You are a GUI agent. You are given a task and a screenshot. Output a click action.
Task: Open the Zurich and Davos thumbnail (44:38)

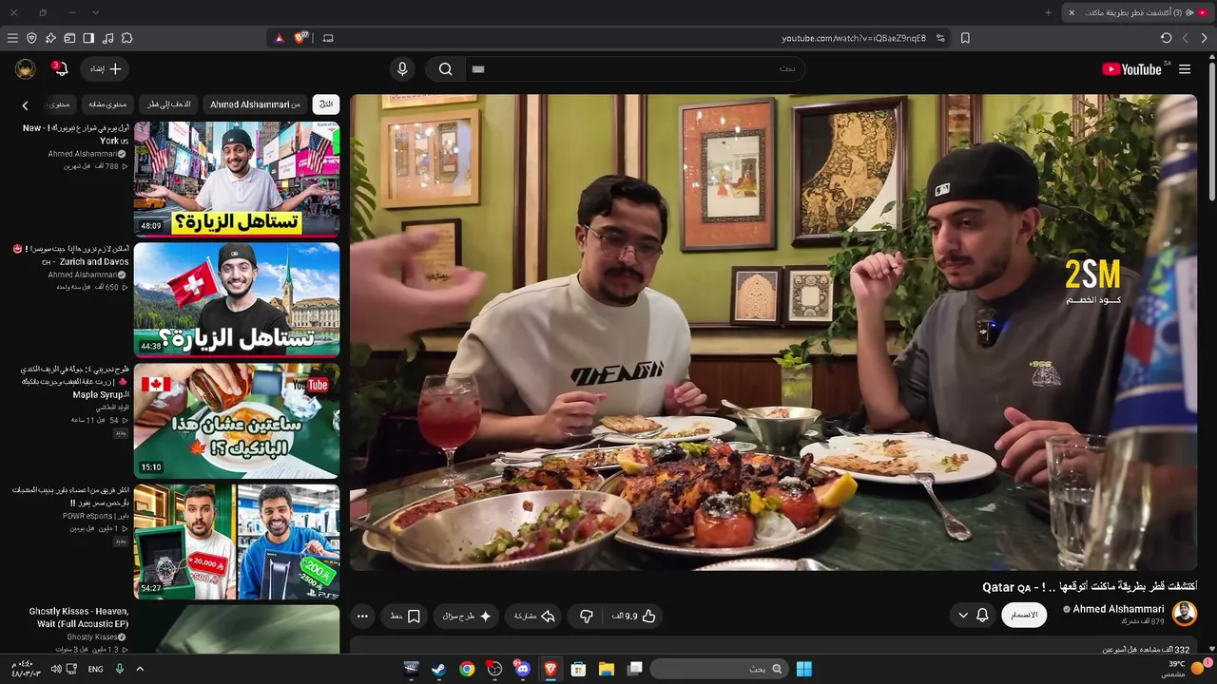(237, 299)
